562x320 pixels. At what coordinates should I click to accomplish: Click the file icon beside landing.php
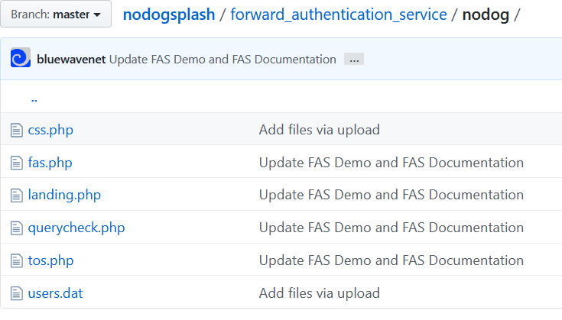(17, 195)
